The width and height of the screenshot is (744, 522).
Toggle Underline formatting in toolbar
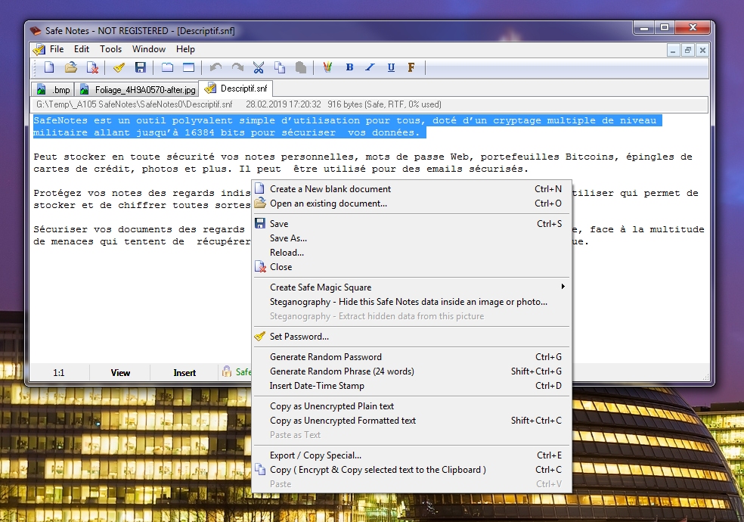[391, 67]
